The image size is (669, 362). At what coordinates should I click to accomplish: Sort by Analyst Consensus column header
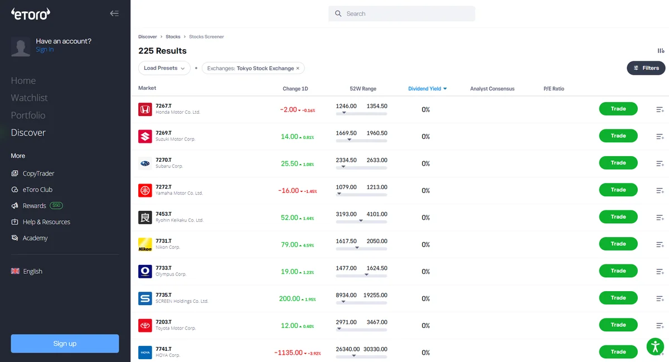coord(492,89)
